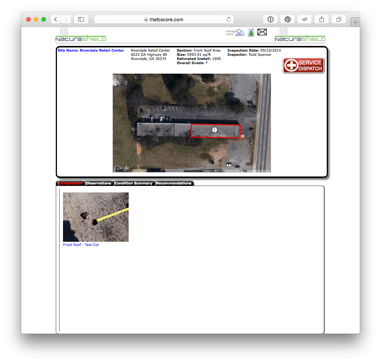The image size is (381, 364).
Task: Show all tabs overview in Safari
Action: pyautogui.click(x=338, y=19)
